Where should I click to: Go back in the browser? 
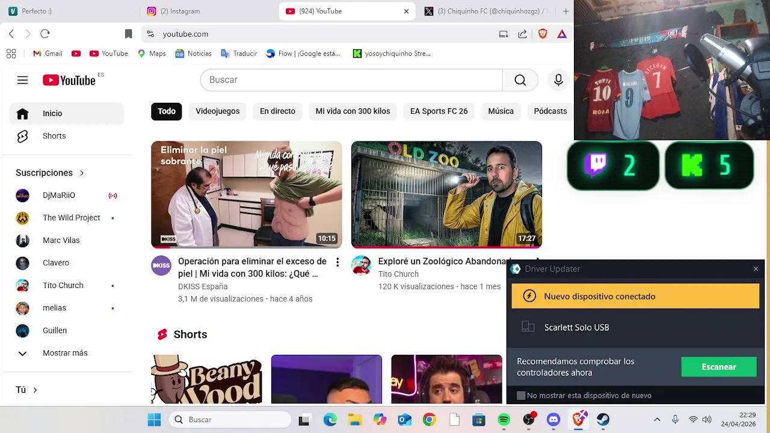point(11,34)
